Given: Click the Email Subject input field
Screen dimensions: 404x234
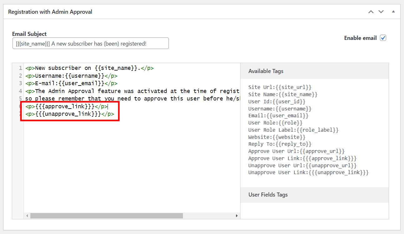Looking at the screenshot, I should point(90,43).
